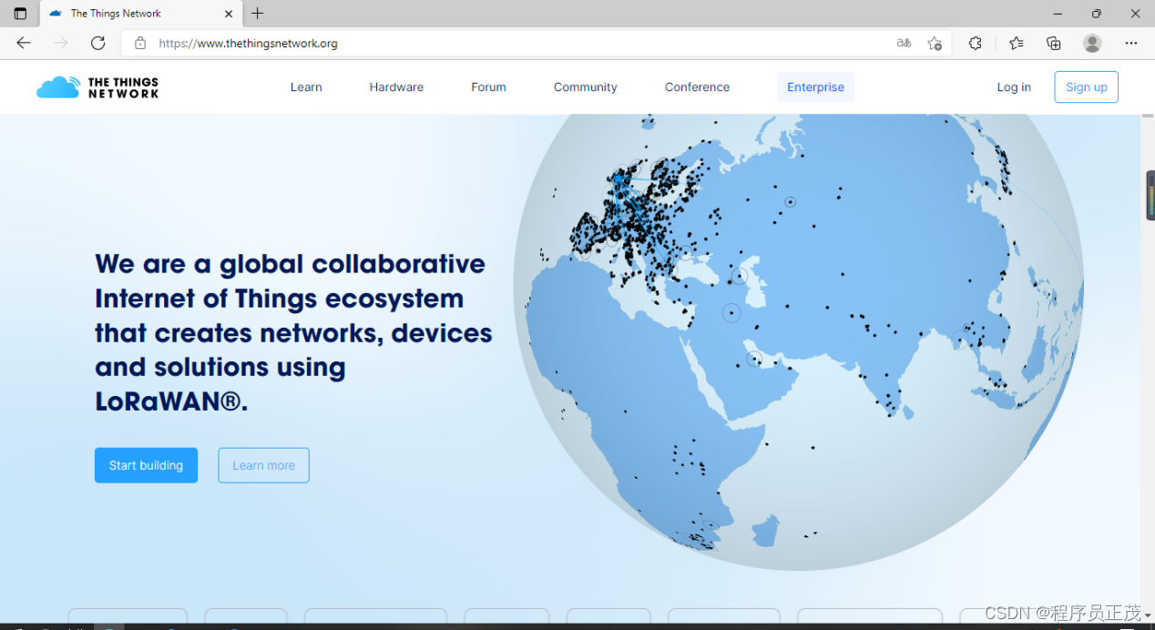Open the Community menu item
The width and height of the screenshot is (1155, 630).
click(586, 87)
